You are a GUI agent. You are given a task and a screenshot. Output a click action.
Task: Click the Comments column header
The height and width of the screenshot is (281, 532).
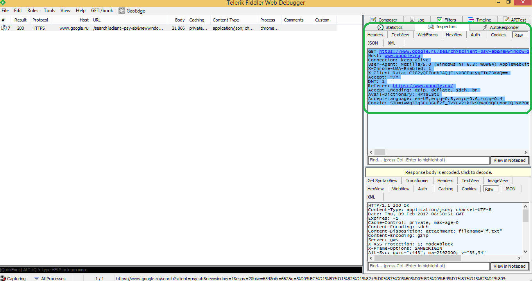297,20
